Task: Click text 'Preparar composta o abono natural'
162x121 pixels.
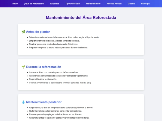Action: [x=45, y=48]
